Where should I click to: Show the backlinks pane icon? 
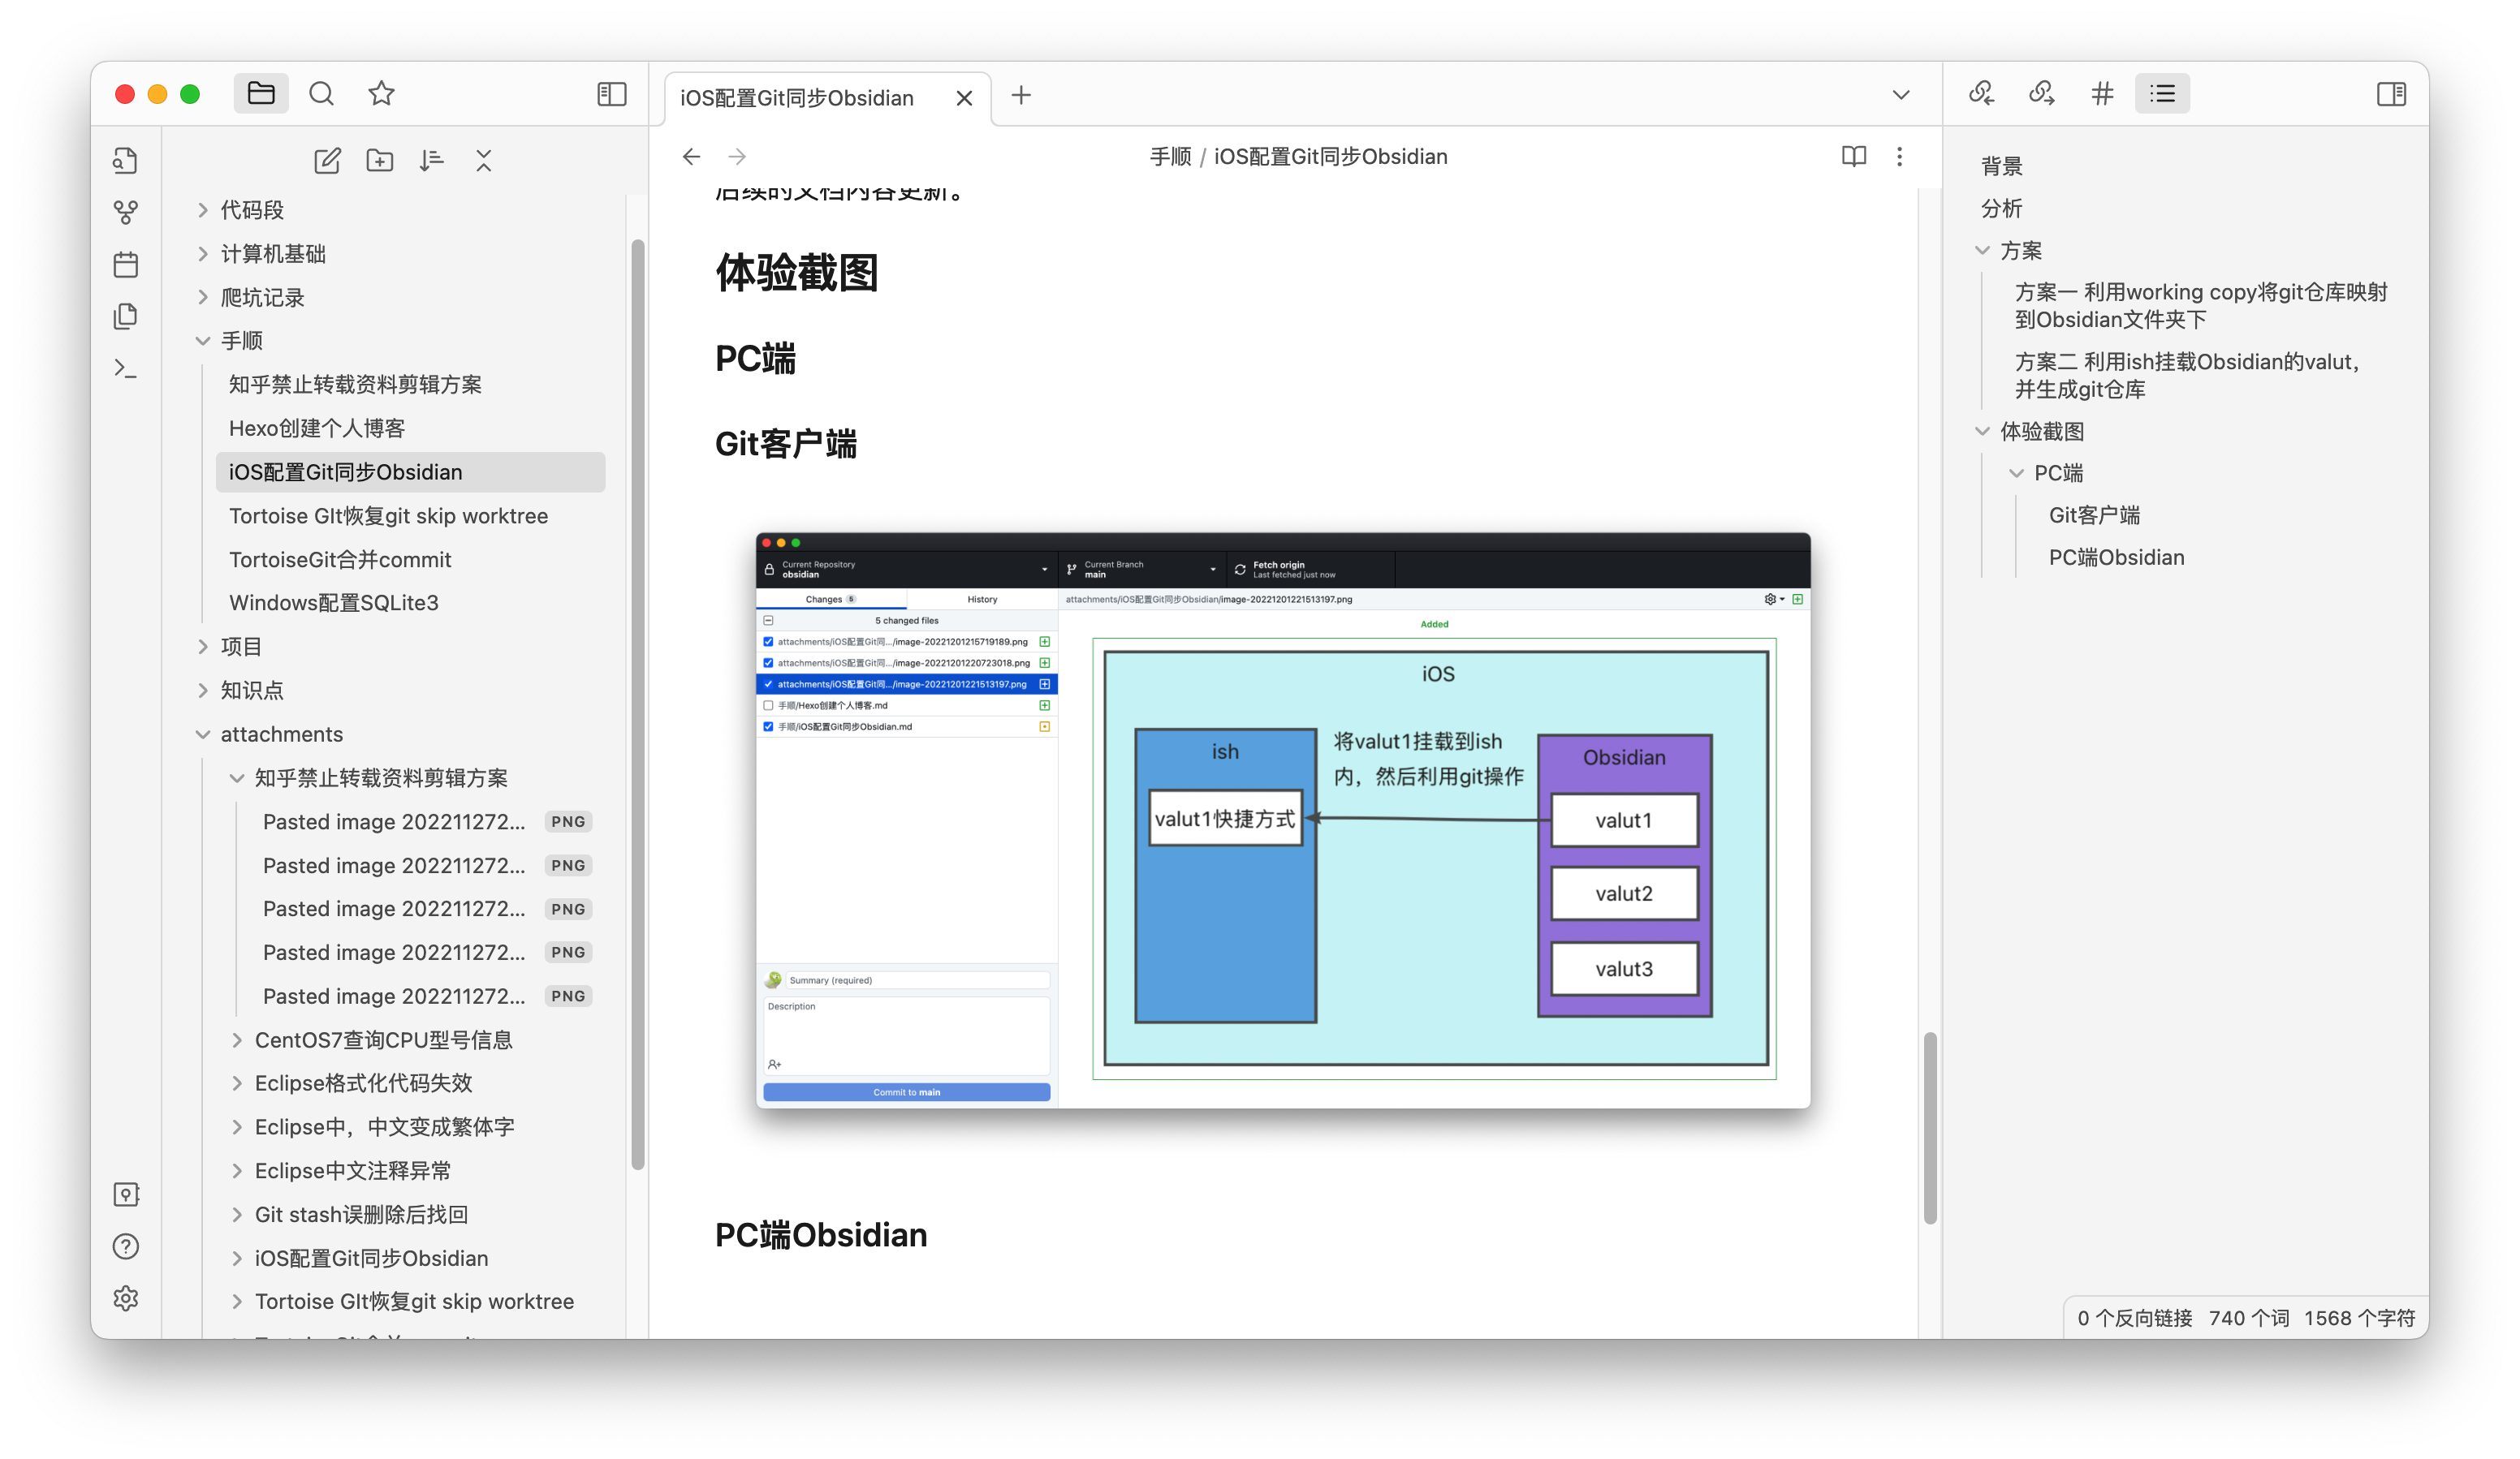coord(1982,94)
